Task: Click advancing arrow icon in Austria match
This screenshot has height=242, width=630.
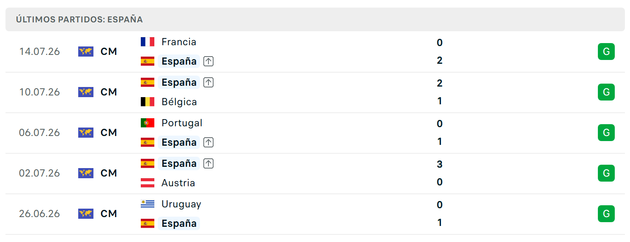Action: coord(208,163)
